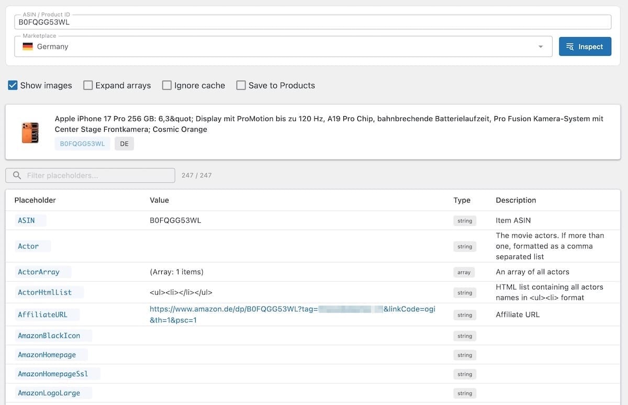
Task: Tick the Ignore cache checkbox
Action: [x=167, y=85]
